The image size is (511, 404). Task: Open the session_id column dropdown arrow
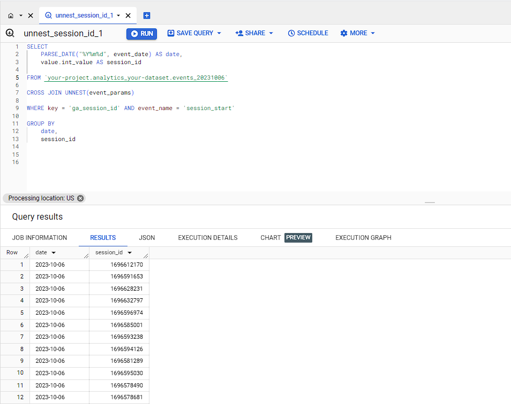click(130, 253)
